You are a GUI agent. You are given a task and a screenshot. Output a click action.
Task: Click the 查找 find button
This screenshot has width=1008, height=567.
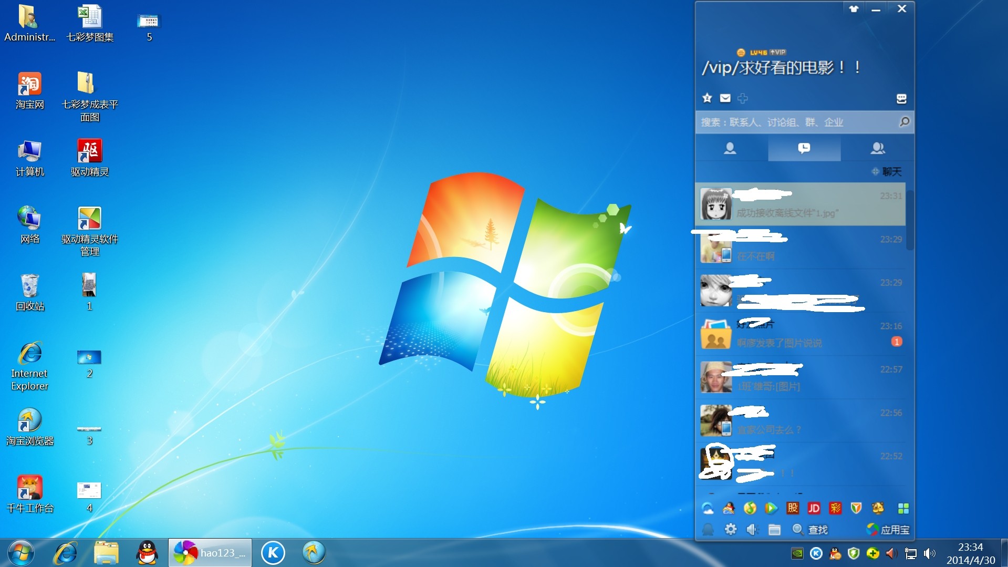[x=810, y=530]
